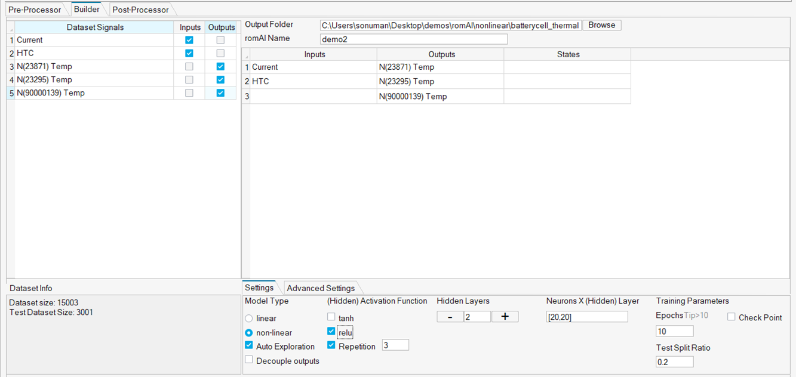Select the Builder tab
Image resolution: width=796 pixels, height=377 pixels.
tap(87, 10)
